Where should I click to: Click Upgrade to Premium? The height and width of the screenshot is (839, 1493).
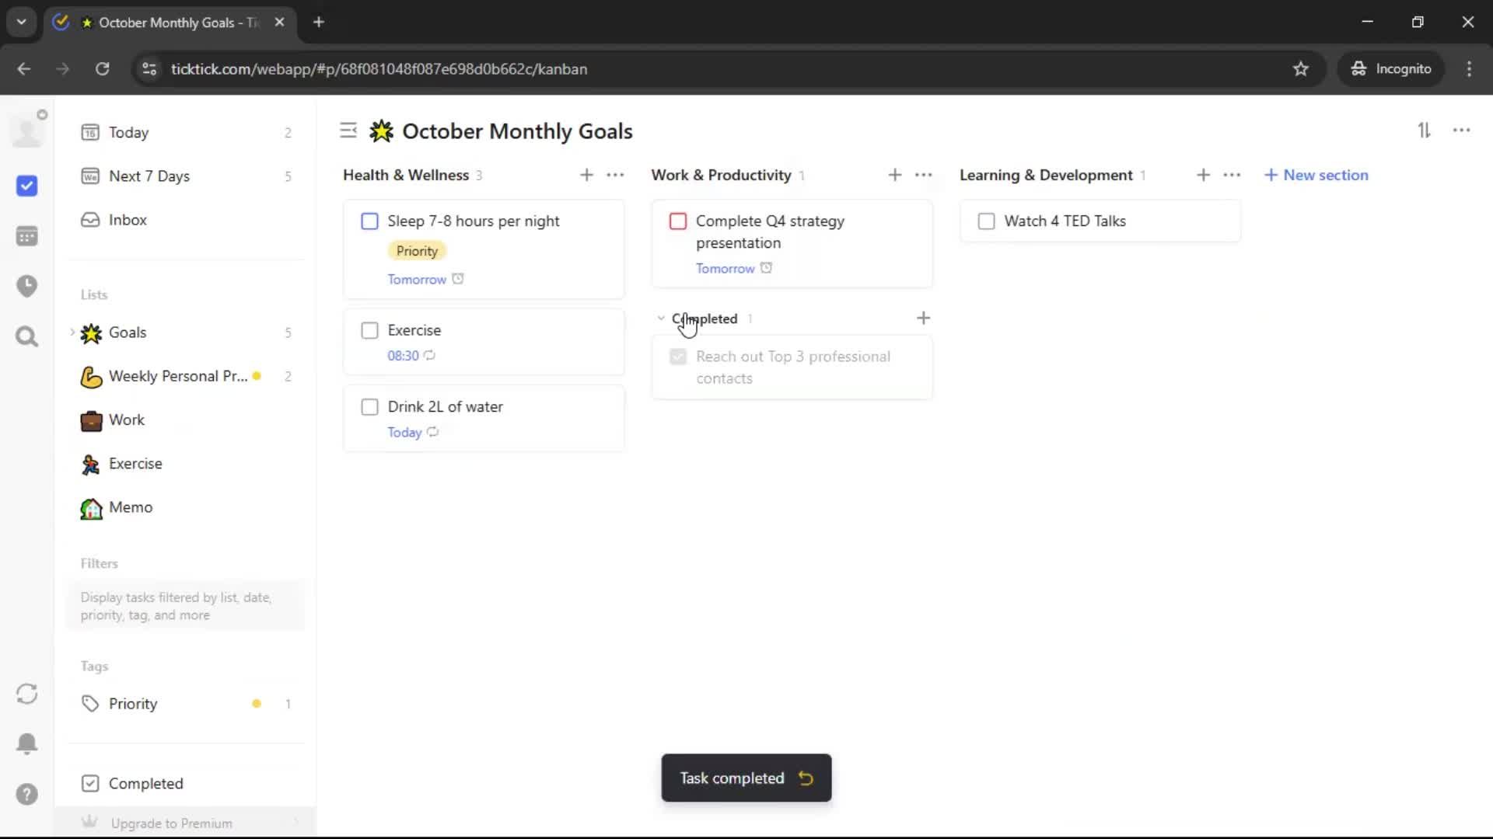(171, 823)
